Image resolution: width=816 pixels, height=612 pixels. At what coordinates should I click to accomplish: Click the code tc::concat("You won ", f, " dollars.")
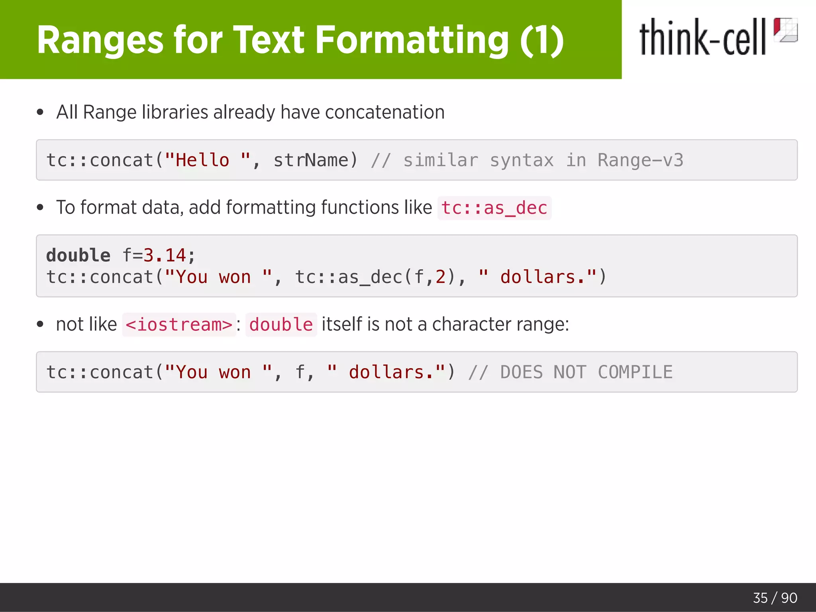click(251, 372)
